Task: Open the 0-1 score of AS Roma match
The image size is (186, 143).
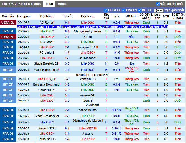Action: point(67,22)
